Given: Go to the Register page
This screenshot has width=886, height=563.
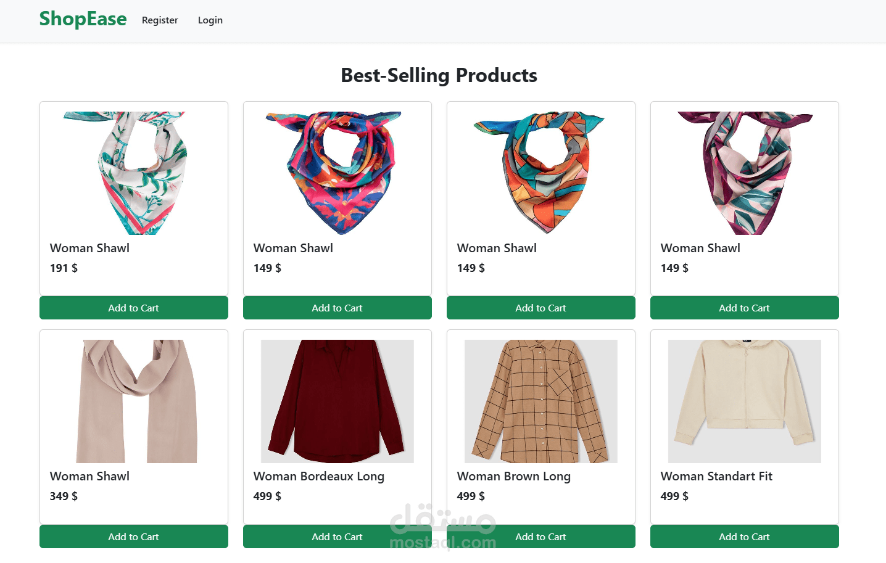Looking at the screenshot, I should (160, 20).
